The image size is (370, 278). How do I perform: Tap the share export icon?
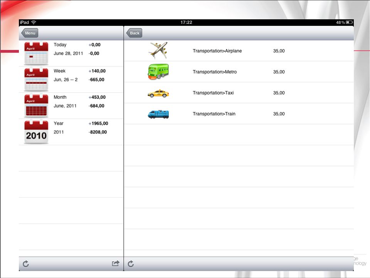[116, 263]
